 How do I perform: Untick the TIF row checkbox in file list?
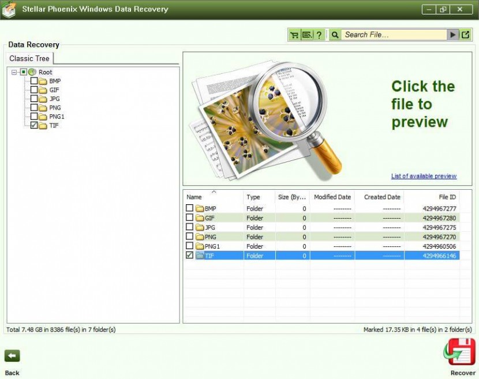[189, 255]
